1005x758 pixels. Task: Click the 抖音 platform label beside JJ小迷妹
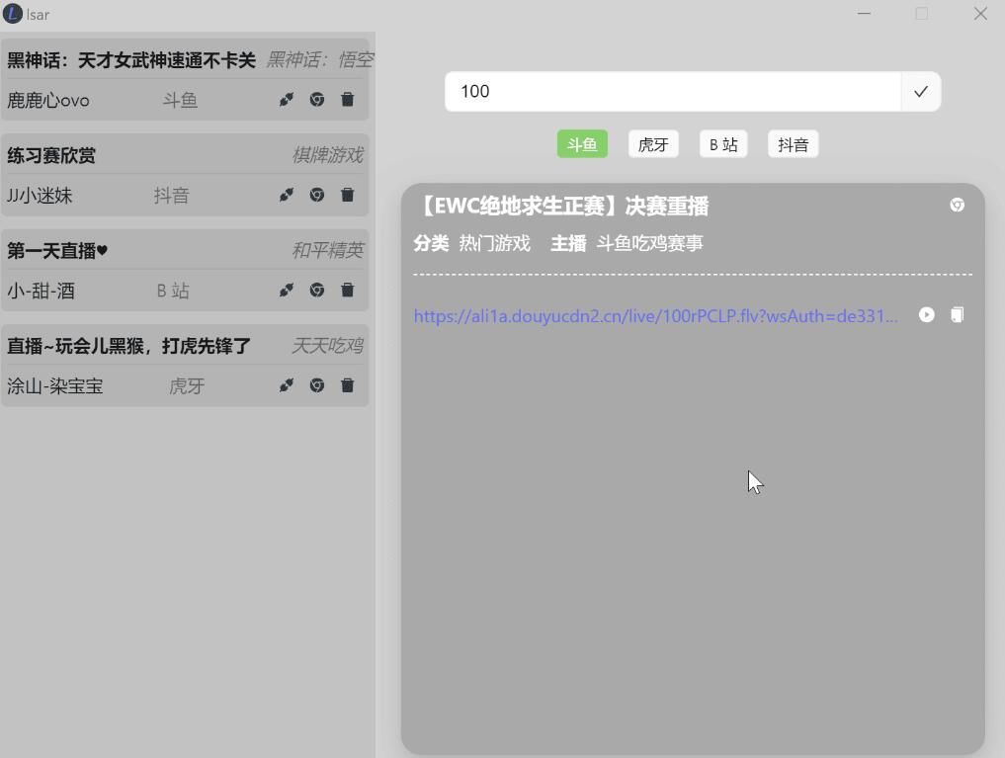[171, 196]
